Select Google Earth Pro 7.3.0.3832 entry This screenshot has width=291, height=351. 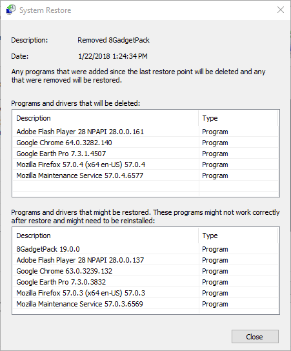click(146, 282)
